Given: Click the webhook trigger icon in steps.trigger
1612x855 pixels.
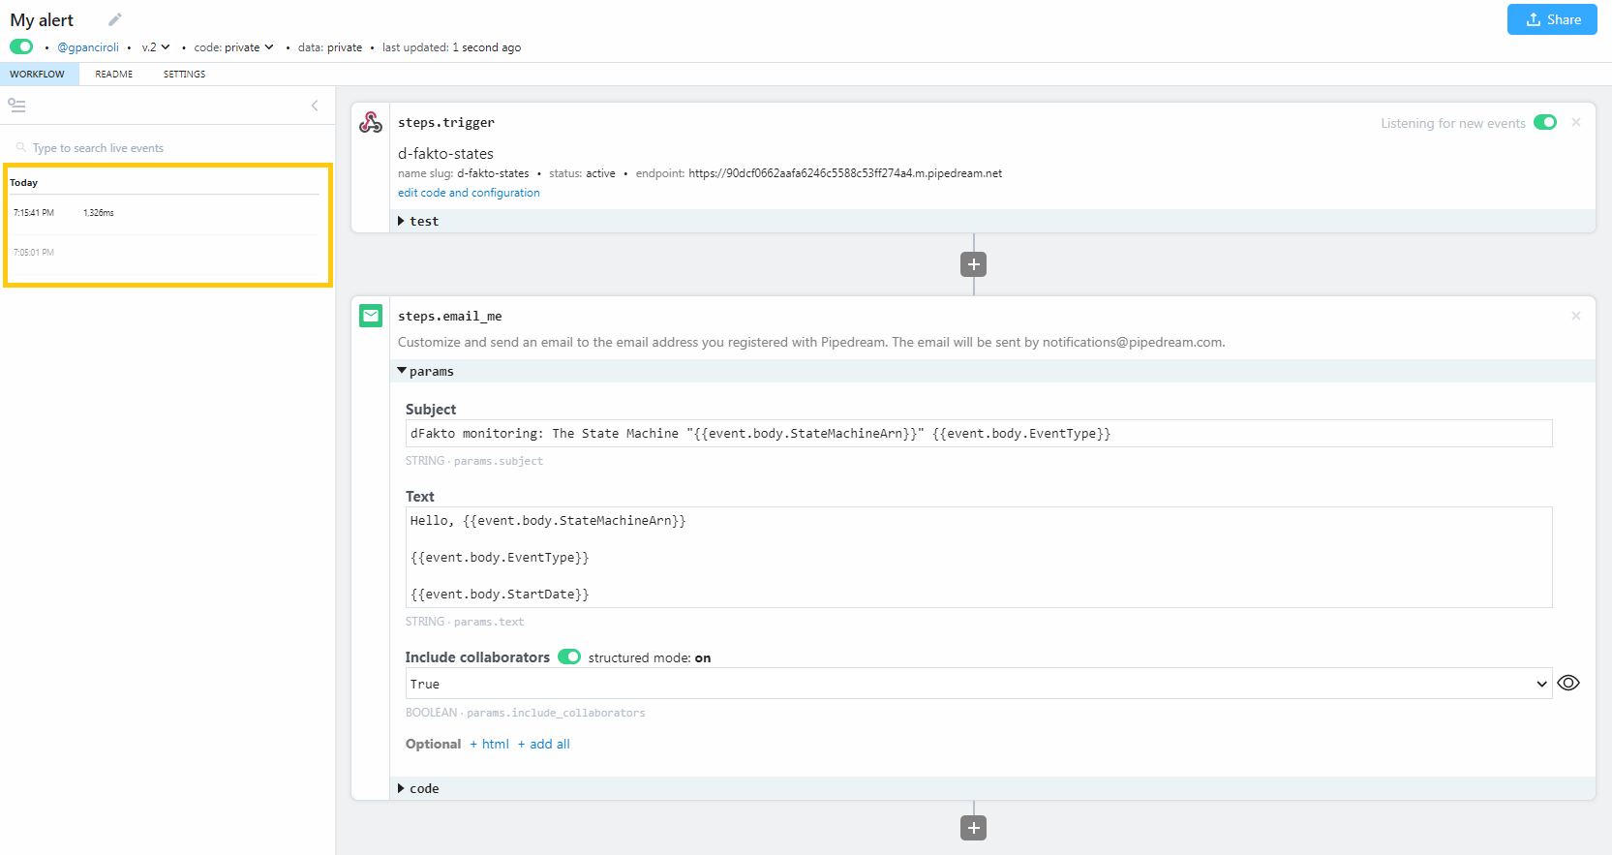Looking at the screenshot, I should [x=371, y=122].
